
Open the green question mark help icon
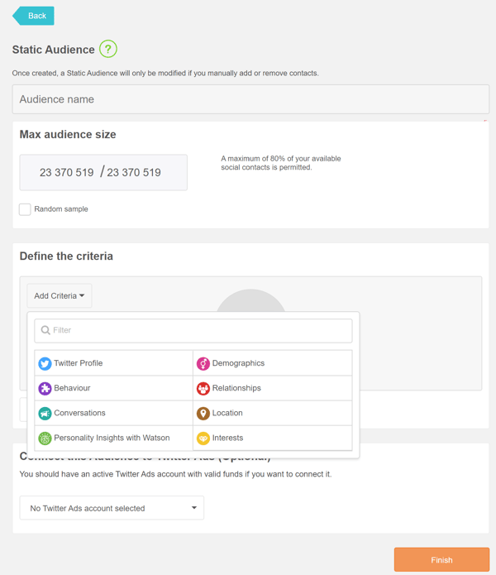pos(108,49)
